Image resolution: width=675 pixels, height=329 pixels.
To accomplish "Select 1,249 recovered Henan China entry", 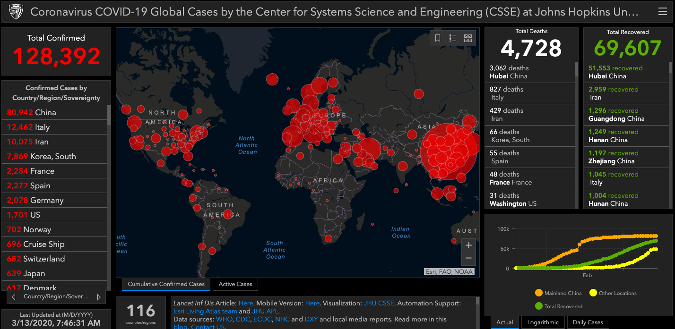I will pos(626,136).
